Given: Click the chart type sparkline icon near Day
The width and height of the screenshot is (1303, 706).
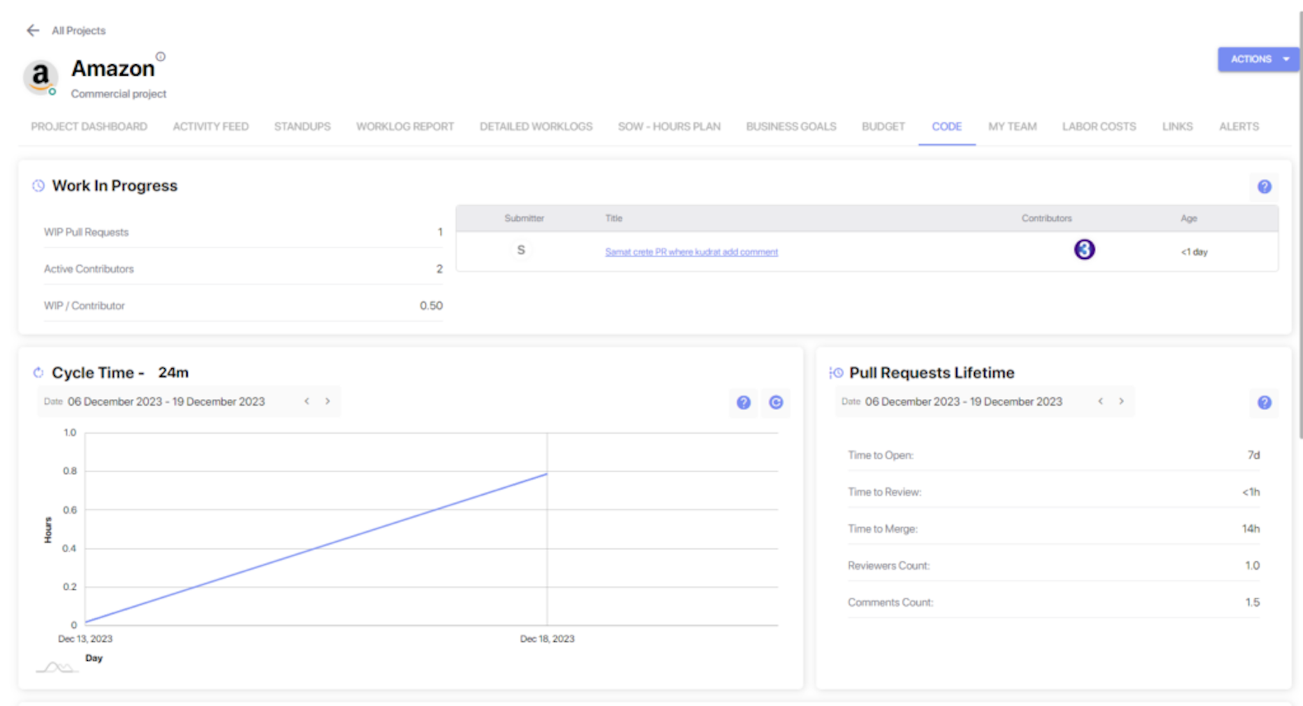Looking at the screenshot, I should click(x=57, y=667).
